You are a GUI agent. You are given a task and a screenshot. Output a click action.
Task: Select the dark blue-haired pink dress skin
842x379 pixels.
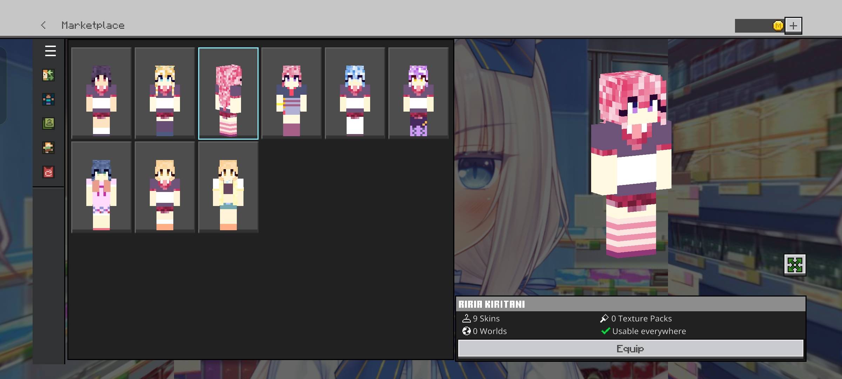(101, 187)
